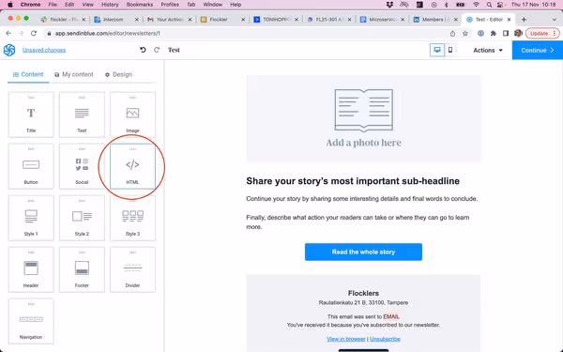The width and height of the screenshot is (563, 352).
Task: Switch to mobile preview
Action: (450, 50)
